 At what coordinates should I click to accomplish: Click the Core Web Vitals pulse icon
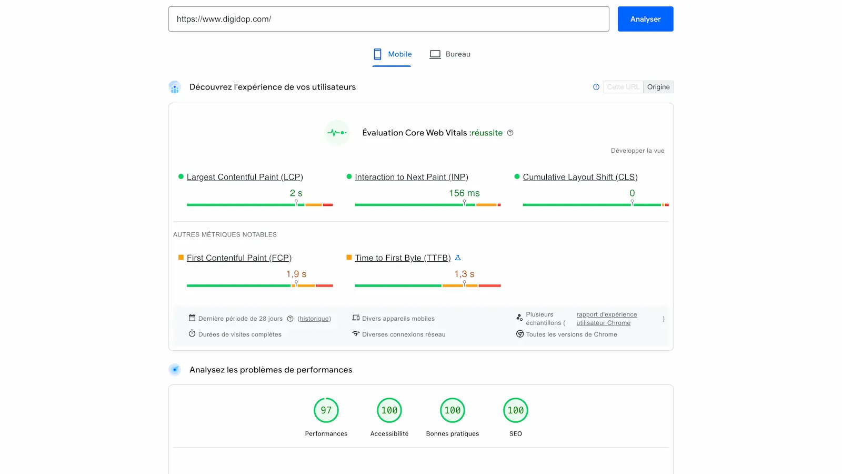click(x=337, y=133)
